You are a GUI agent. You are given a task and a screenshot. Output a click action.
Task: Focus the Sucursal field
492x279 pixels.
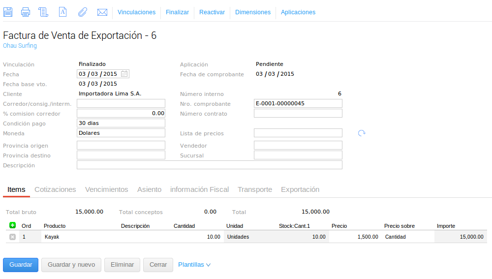[298, 155]
